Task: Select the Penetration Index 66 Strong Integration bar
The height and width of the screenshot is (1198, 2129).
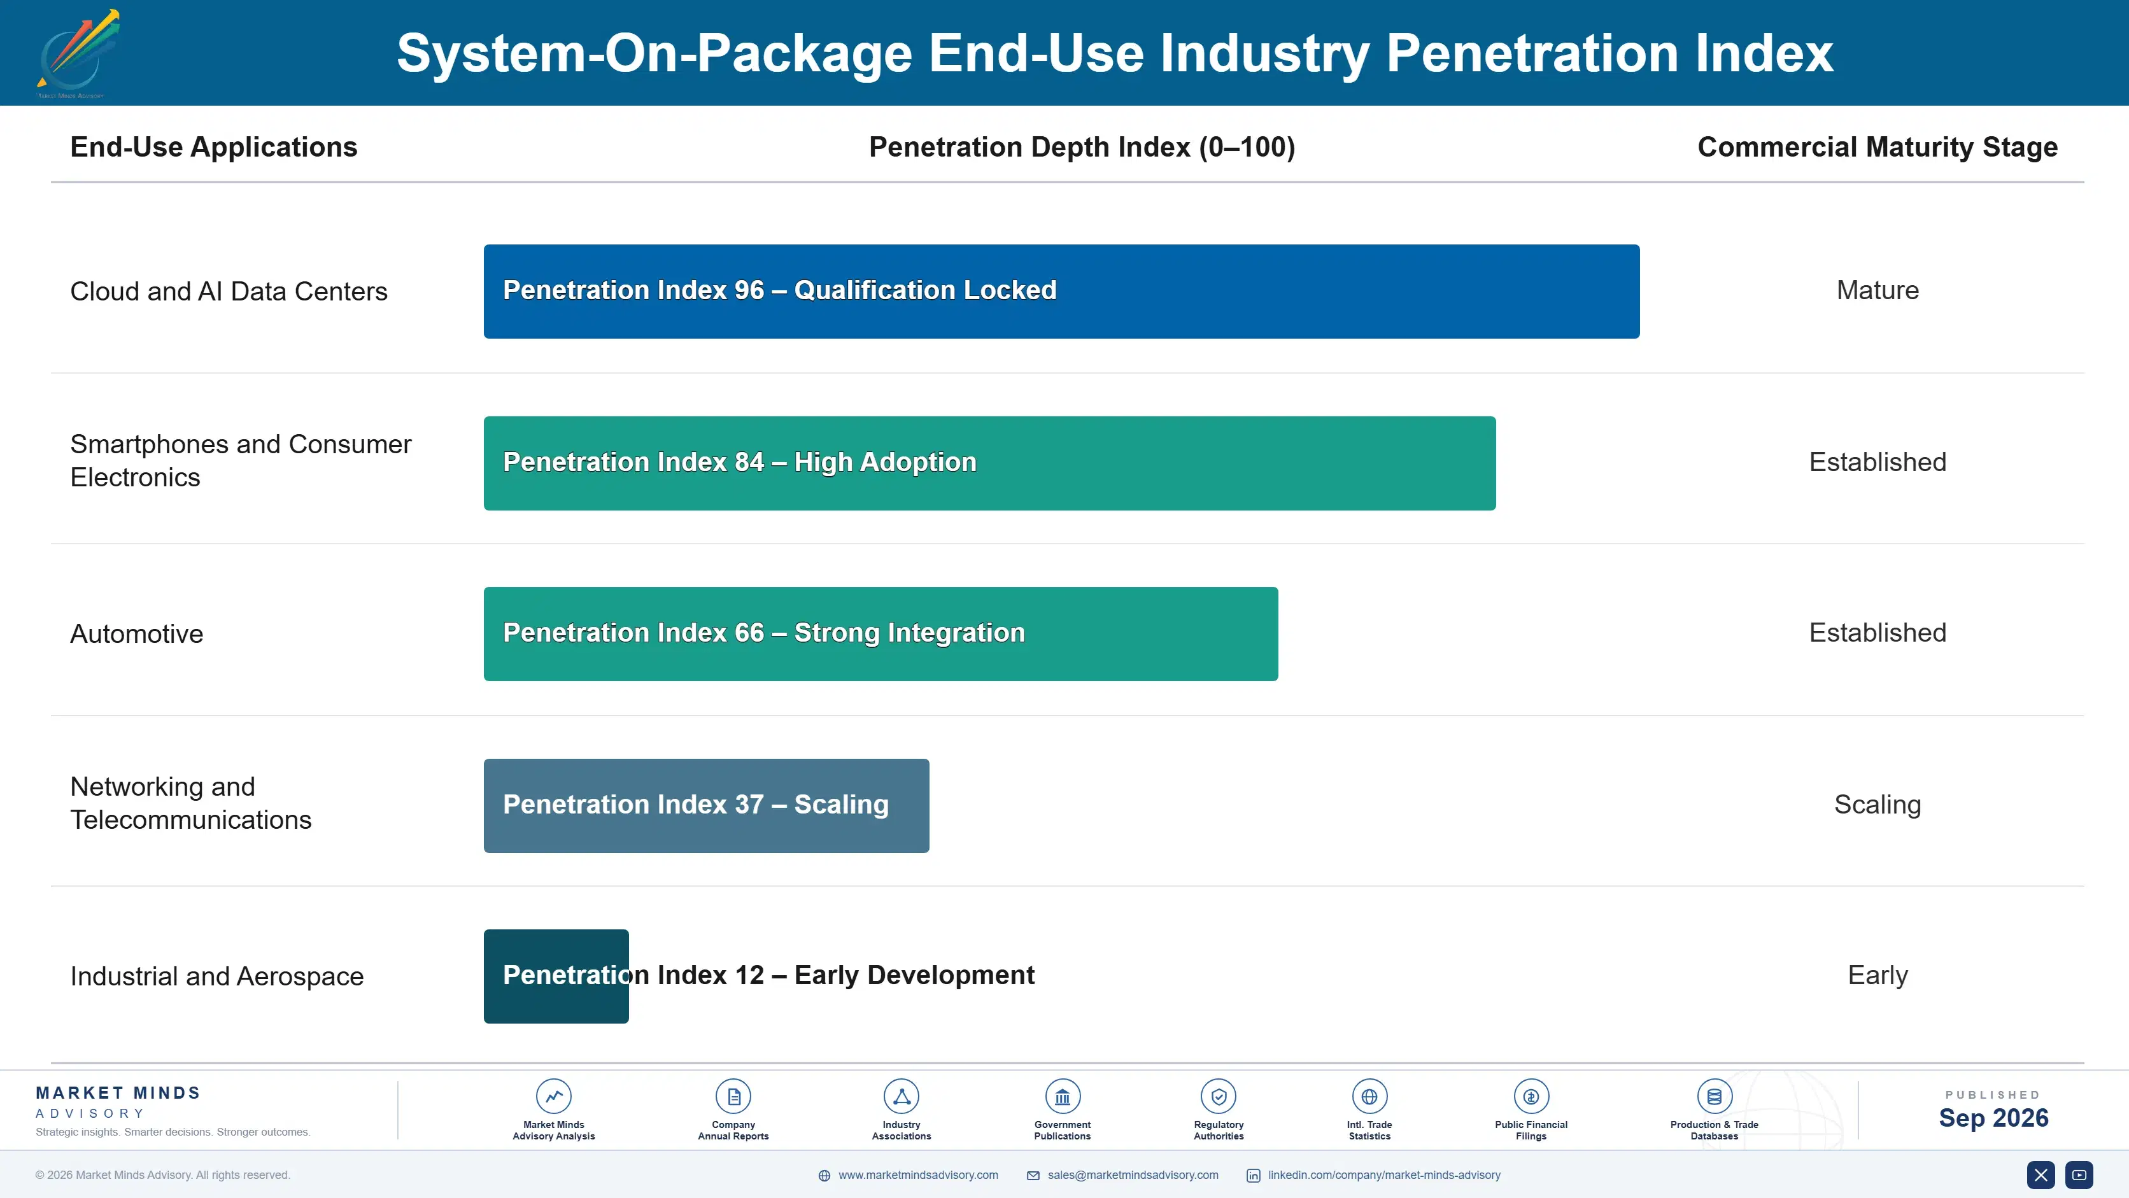Action: click(881, 634)
